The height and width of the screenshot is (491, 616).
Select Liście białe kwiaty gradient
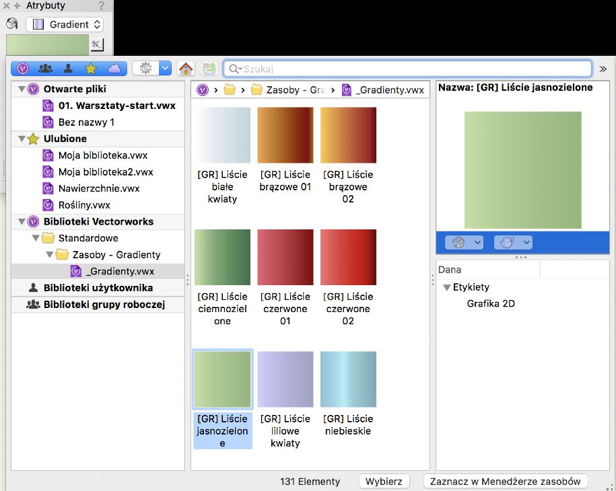(x=222, y=135)
